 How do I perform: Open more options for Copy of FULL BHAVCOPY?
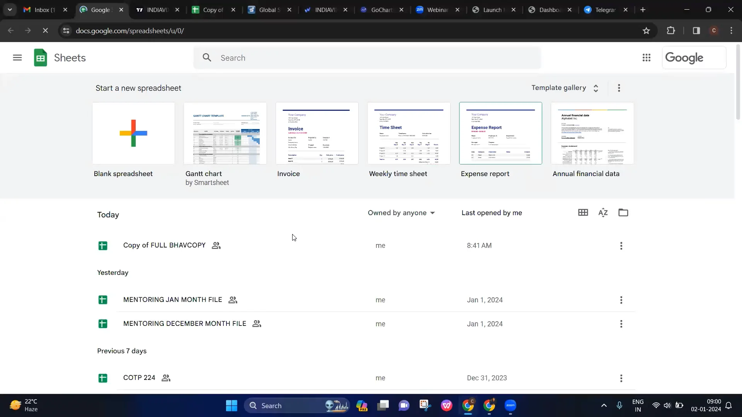click(621, 246)
